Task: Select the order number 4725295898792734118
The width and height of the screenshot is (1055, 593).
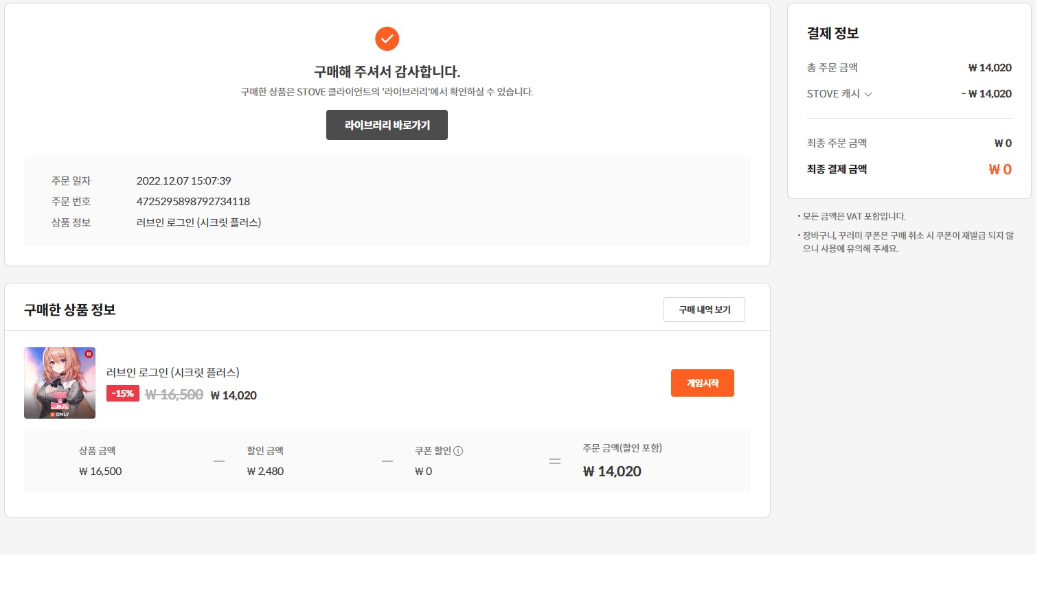Action: point(193,201)
